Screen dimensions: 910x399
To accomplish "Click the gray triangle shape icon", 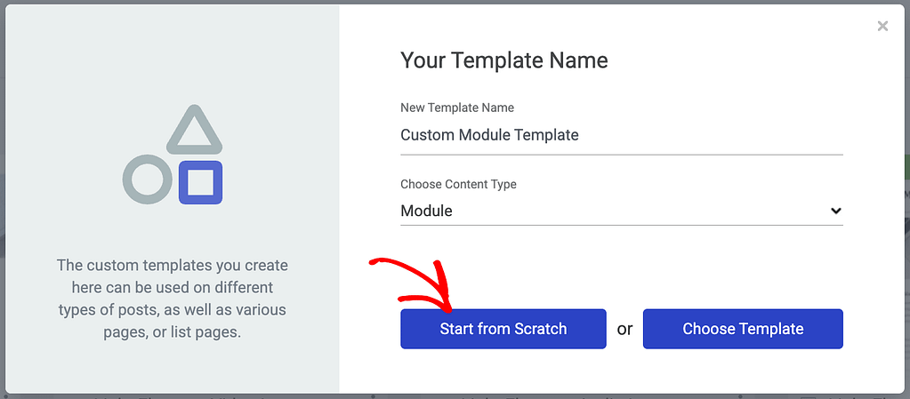I will 195,131.
